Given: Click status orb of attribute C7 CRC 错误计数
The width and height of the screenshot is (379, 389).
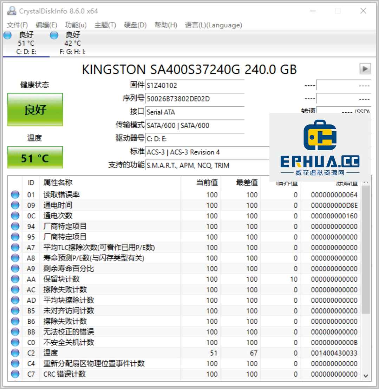Looking at the screenshot, I should point(15,374).
